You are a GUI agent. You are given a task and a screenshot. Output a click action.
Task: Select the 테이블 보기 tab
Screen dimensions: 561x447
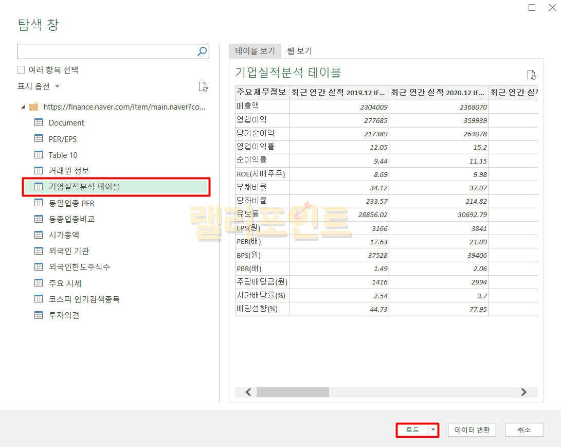(255, 51)
